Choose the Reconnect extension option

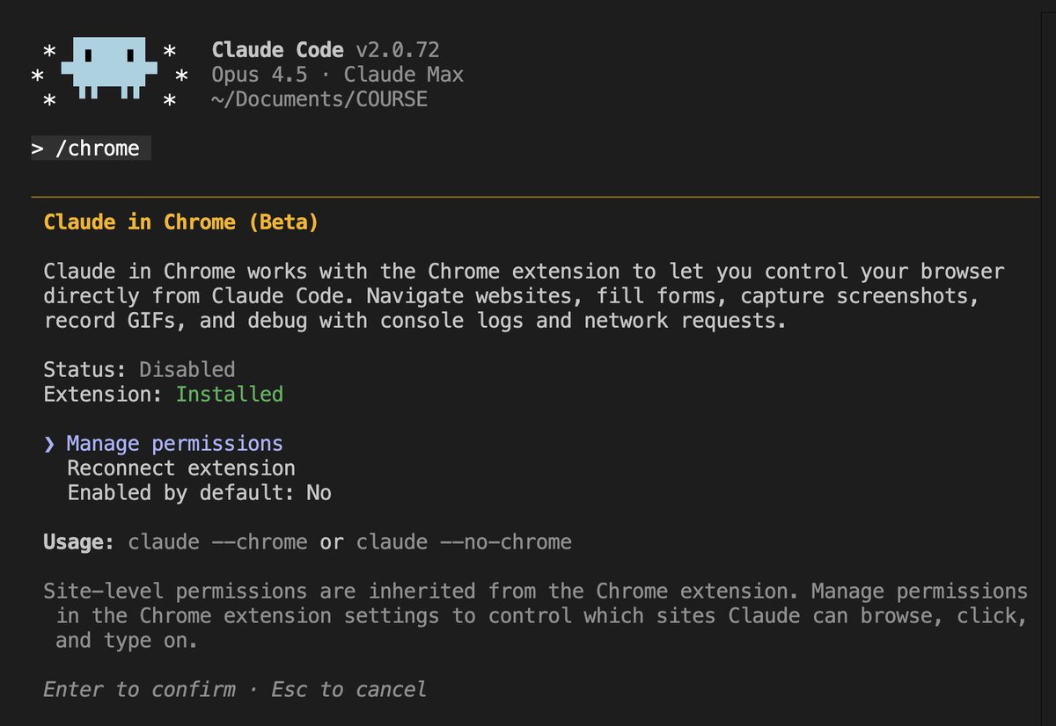180,468
